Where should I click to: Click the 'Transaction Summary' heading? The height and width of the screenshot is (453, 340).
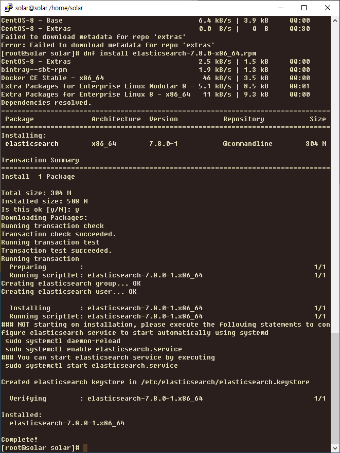tap(40, 160)
